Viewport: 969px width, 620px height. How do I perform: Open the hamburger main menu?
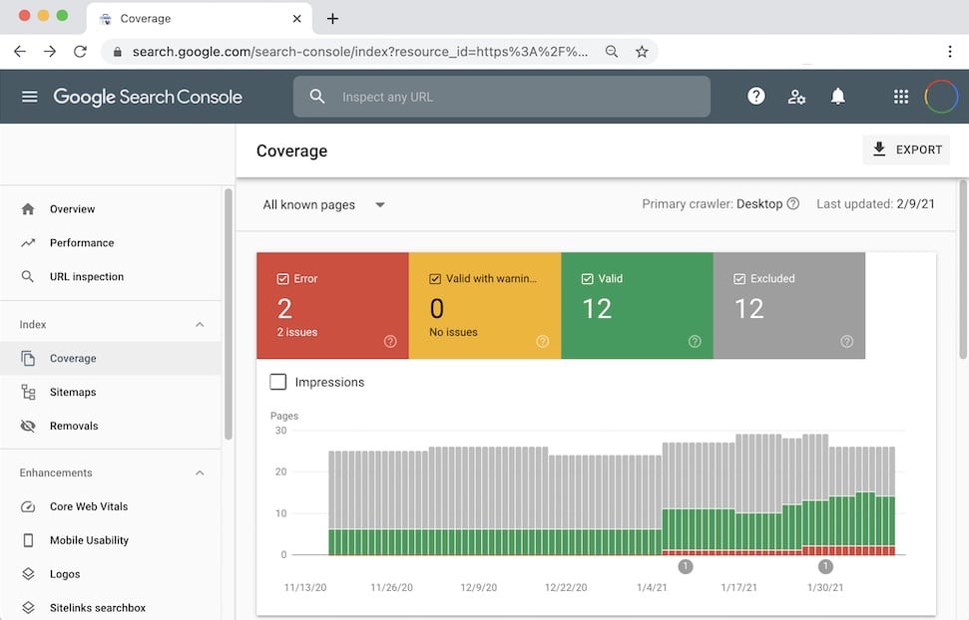[30, 97]
